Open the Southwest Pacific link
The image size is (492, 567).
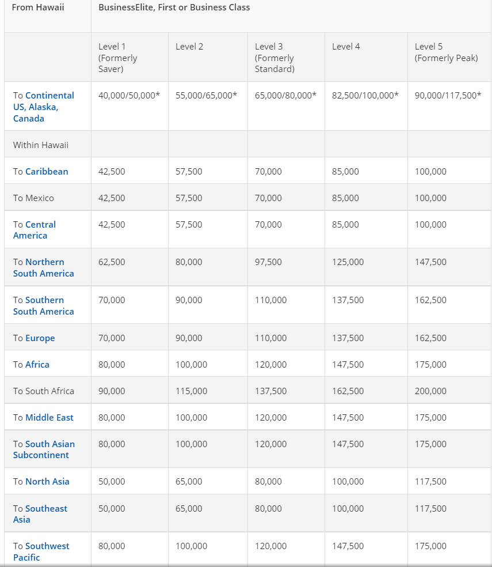point(47,546)
